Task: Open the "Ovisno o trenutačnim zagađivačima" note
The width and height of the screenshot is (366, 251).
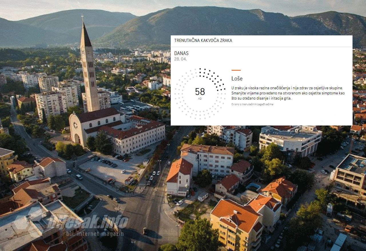Action: 252,104
